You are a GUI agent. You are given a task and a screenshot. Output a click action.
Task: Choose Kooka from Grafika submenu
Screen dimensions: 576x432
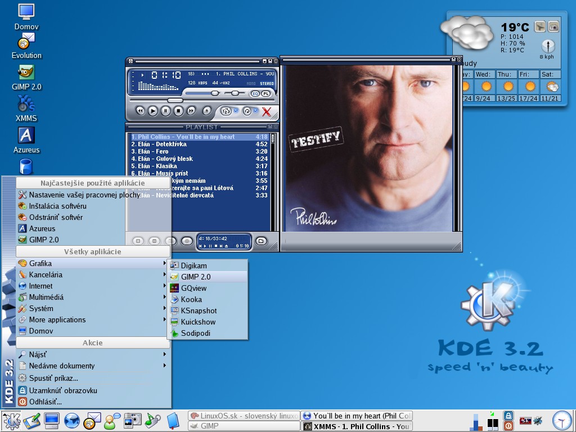click(208, 299)
